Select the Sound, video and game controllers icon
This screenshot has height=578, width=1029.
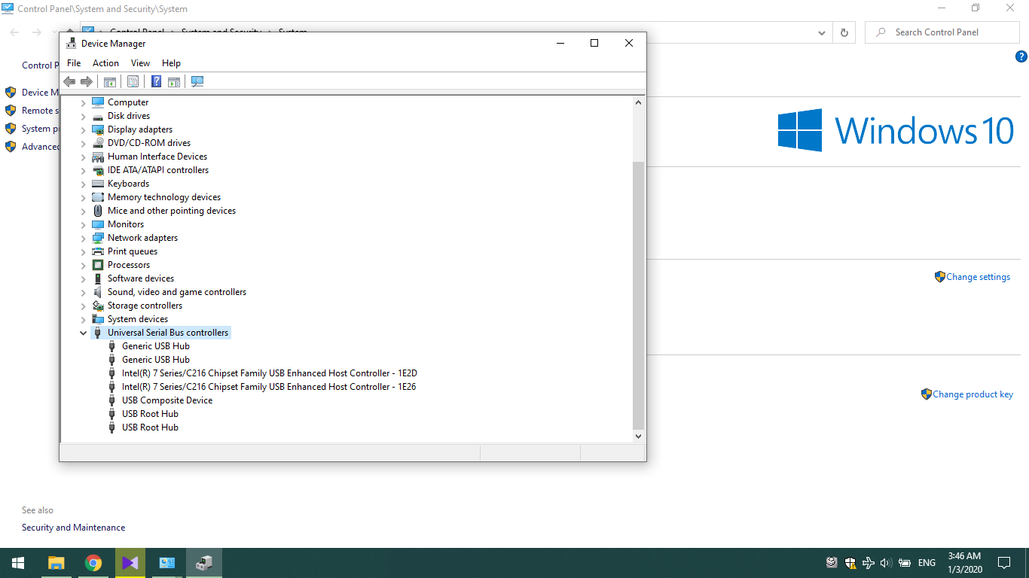point(98,292)
